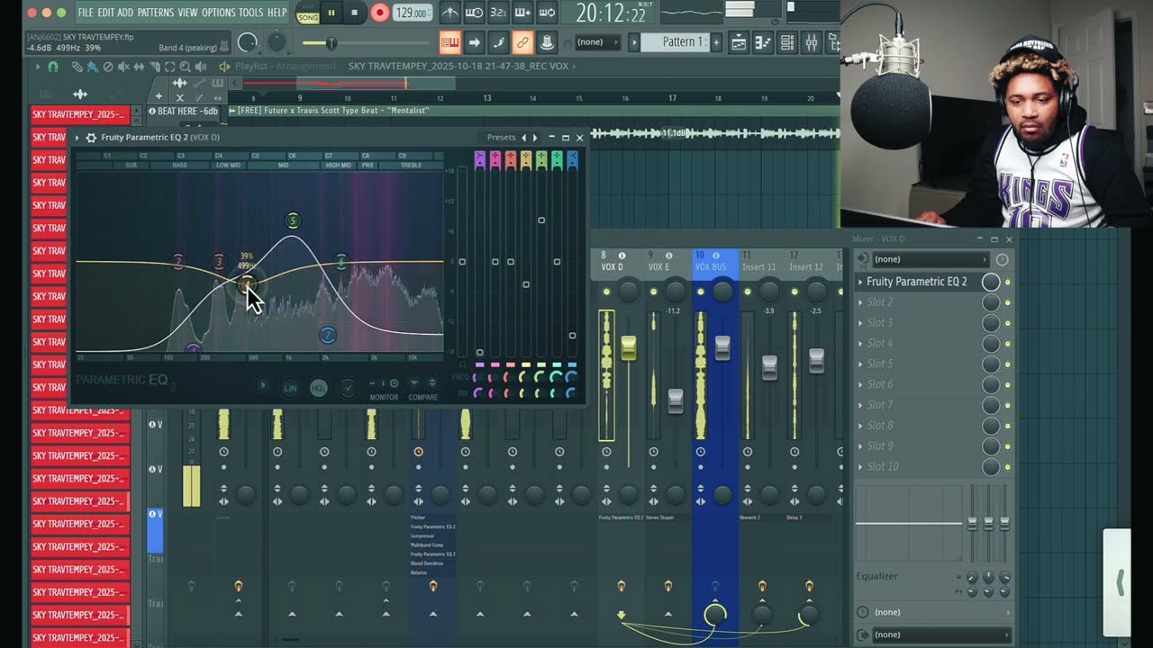1153x648 pixels.
Task: Move the VOX D volume fader
Action: [629, 347]
